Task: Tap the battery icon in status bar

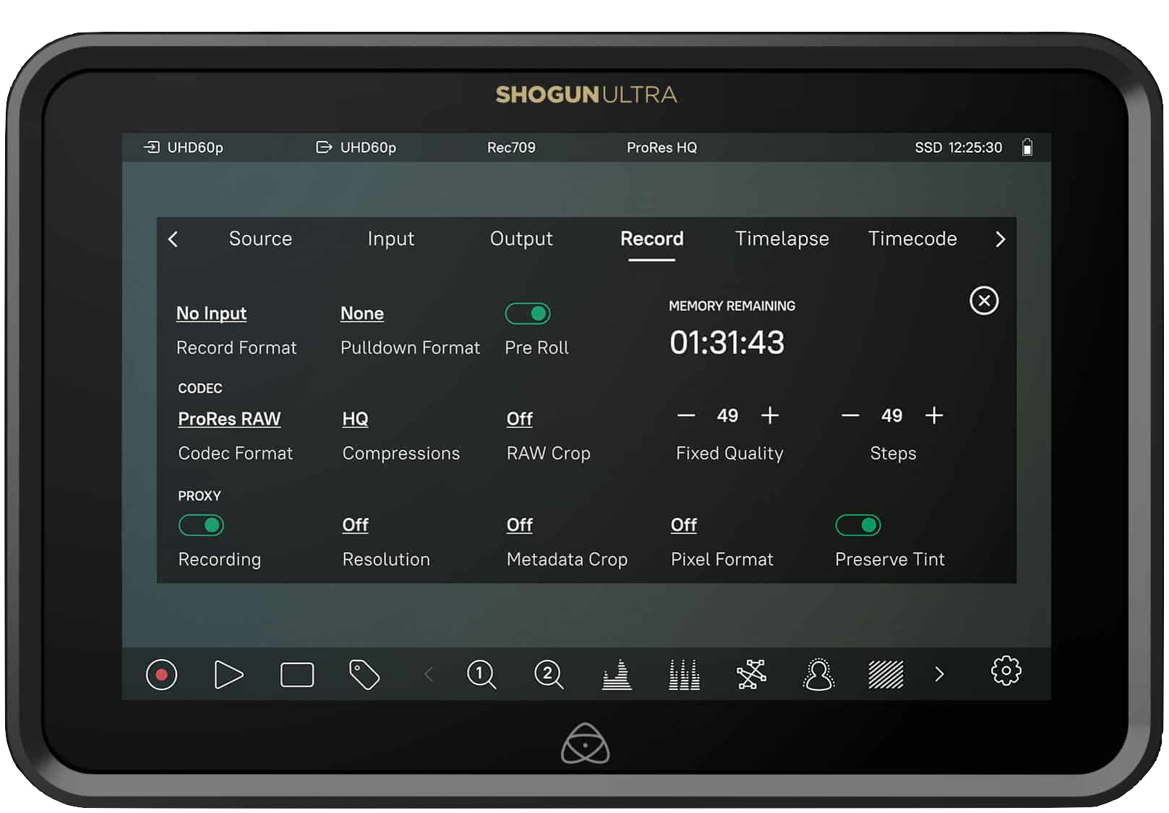Action: [1027, 147]
